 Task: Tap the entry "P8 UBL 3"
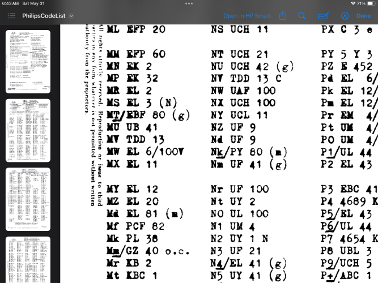pyautogui.click(x=346, y=251)
